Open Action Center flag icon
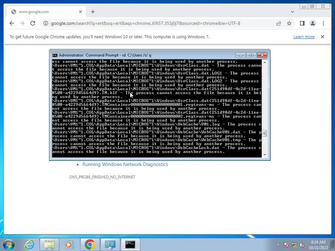Image resolution: width=335 pixels, height=251 pixels. point(286,245)
